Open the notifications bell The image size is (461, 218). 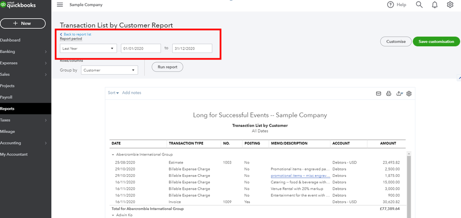[x=434, y=5]
